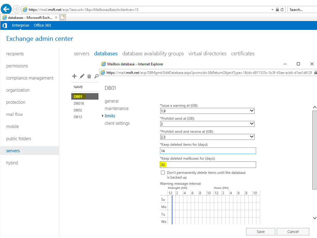The width and height of the screenshot is (317, 238).
Task: Click the browser forward arrow
Action: pos(16,9)
